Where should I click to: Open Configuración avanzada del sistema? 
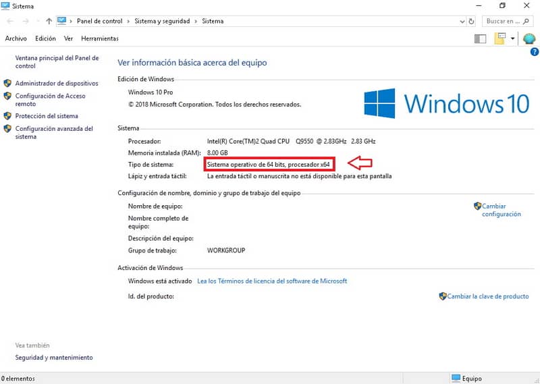tap(54, 132)
